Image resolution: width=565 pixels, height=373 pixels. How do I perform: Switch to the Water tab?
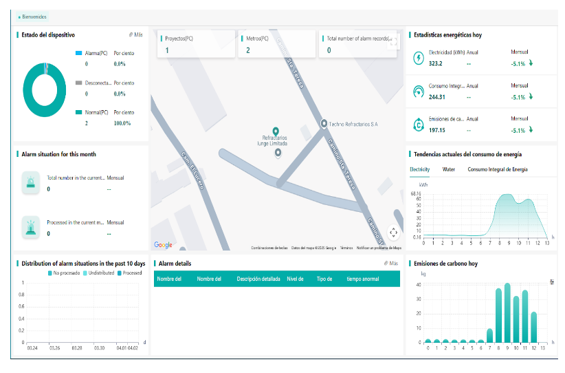[448, 169]
